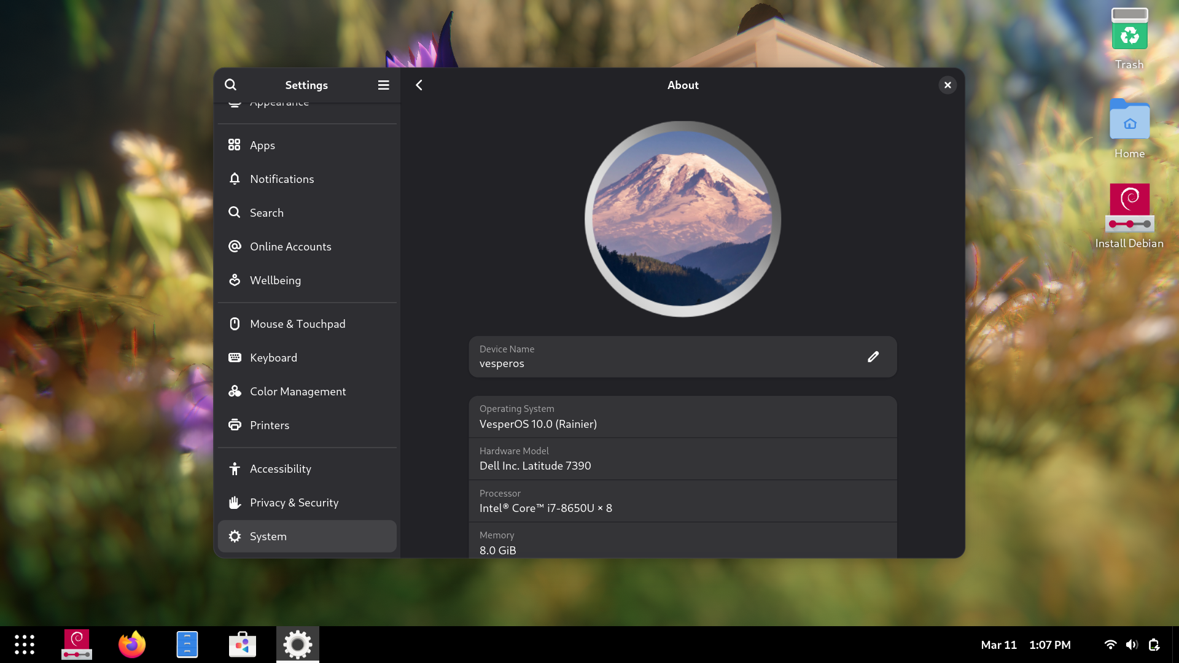Image resolution: width=1179 pixels, height=663 pixels.
Task: Open Privacy & Security settings
Action: point(307,502)
